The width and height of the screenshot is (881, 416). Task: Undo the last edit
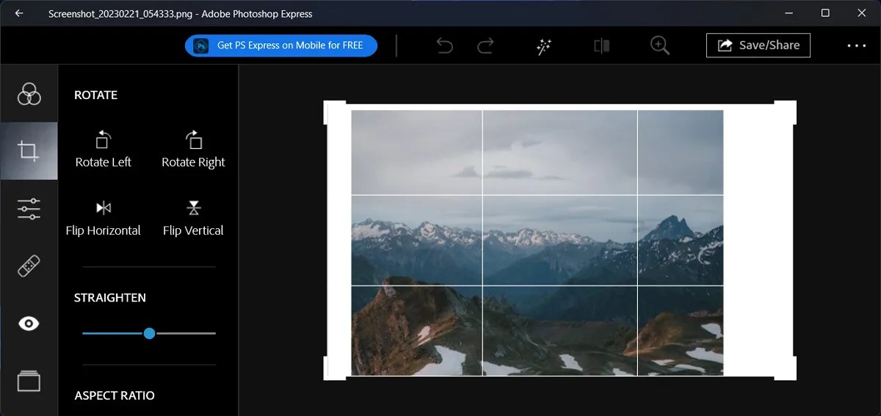point(444,46)
